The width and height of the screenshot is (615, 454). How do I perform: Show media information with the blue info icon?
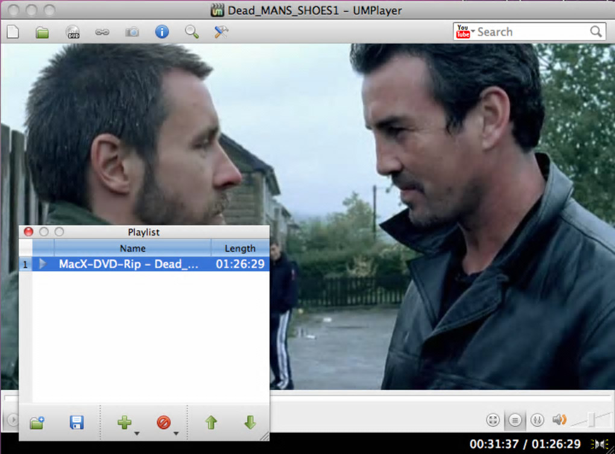[x=162, y=32]
